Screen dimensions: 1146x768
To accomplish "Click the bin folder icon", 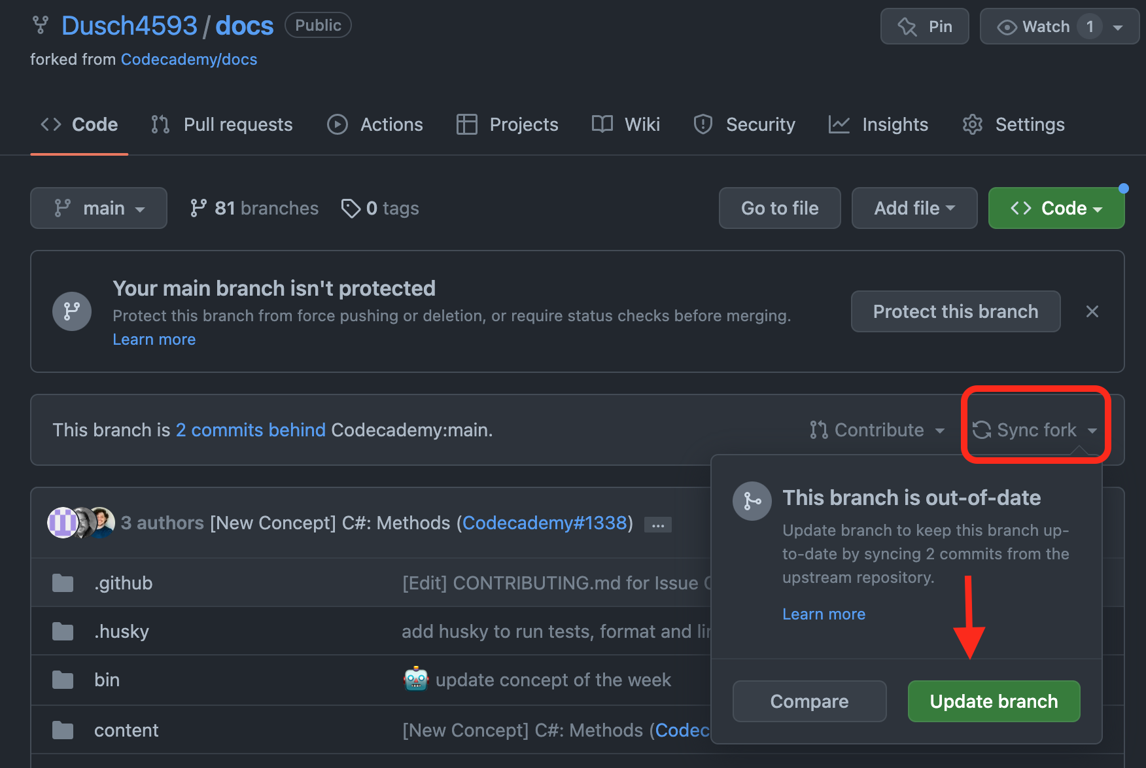I will coord(63,680).
